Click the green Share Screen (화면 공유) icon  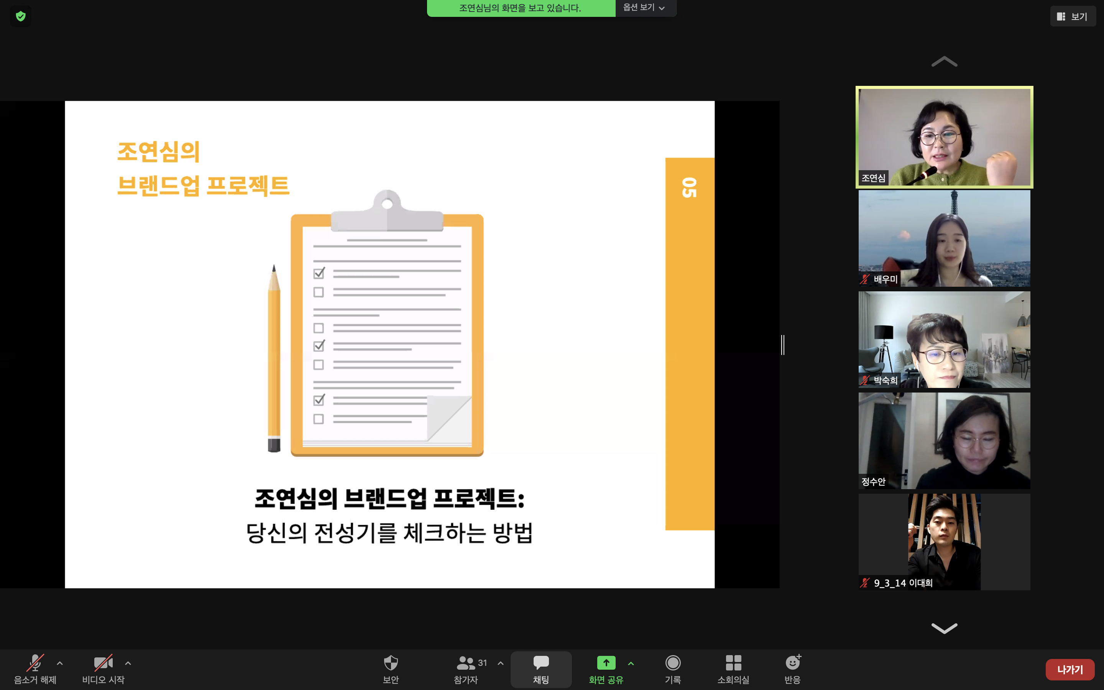pos(606,663)
